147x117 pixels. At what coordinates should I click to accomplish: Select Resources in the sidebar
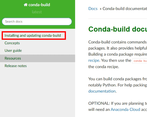coord(38,58)
